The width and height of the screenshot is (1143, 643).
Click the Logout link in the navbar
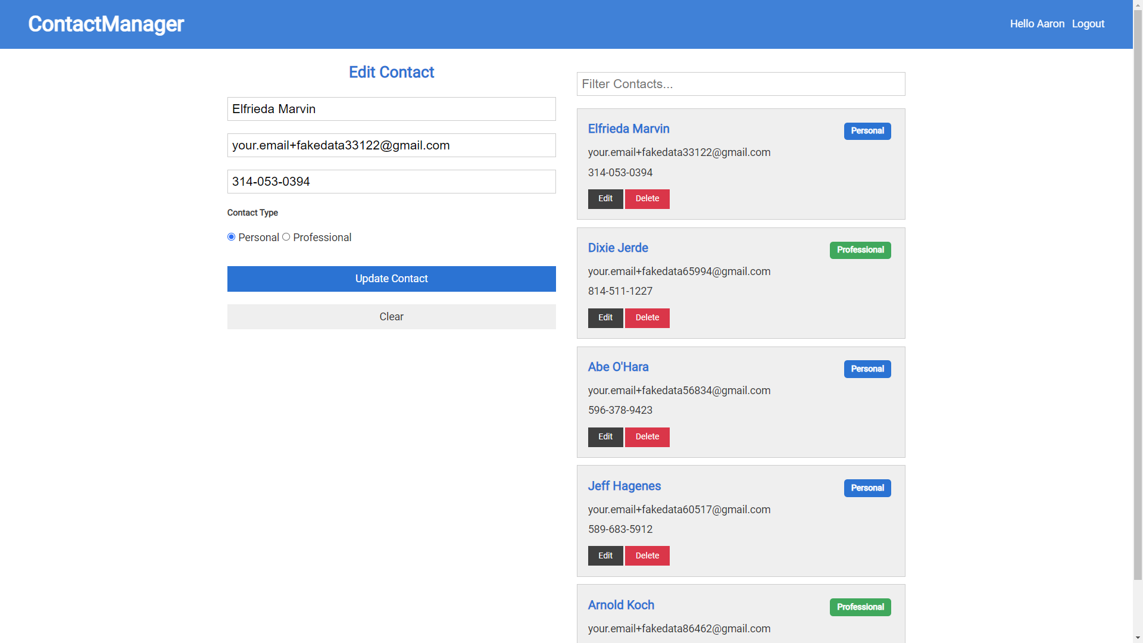coord(1088,24)
